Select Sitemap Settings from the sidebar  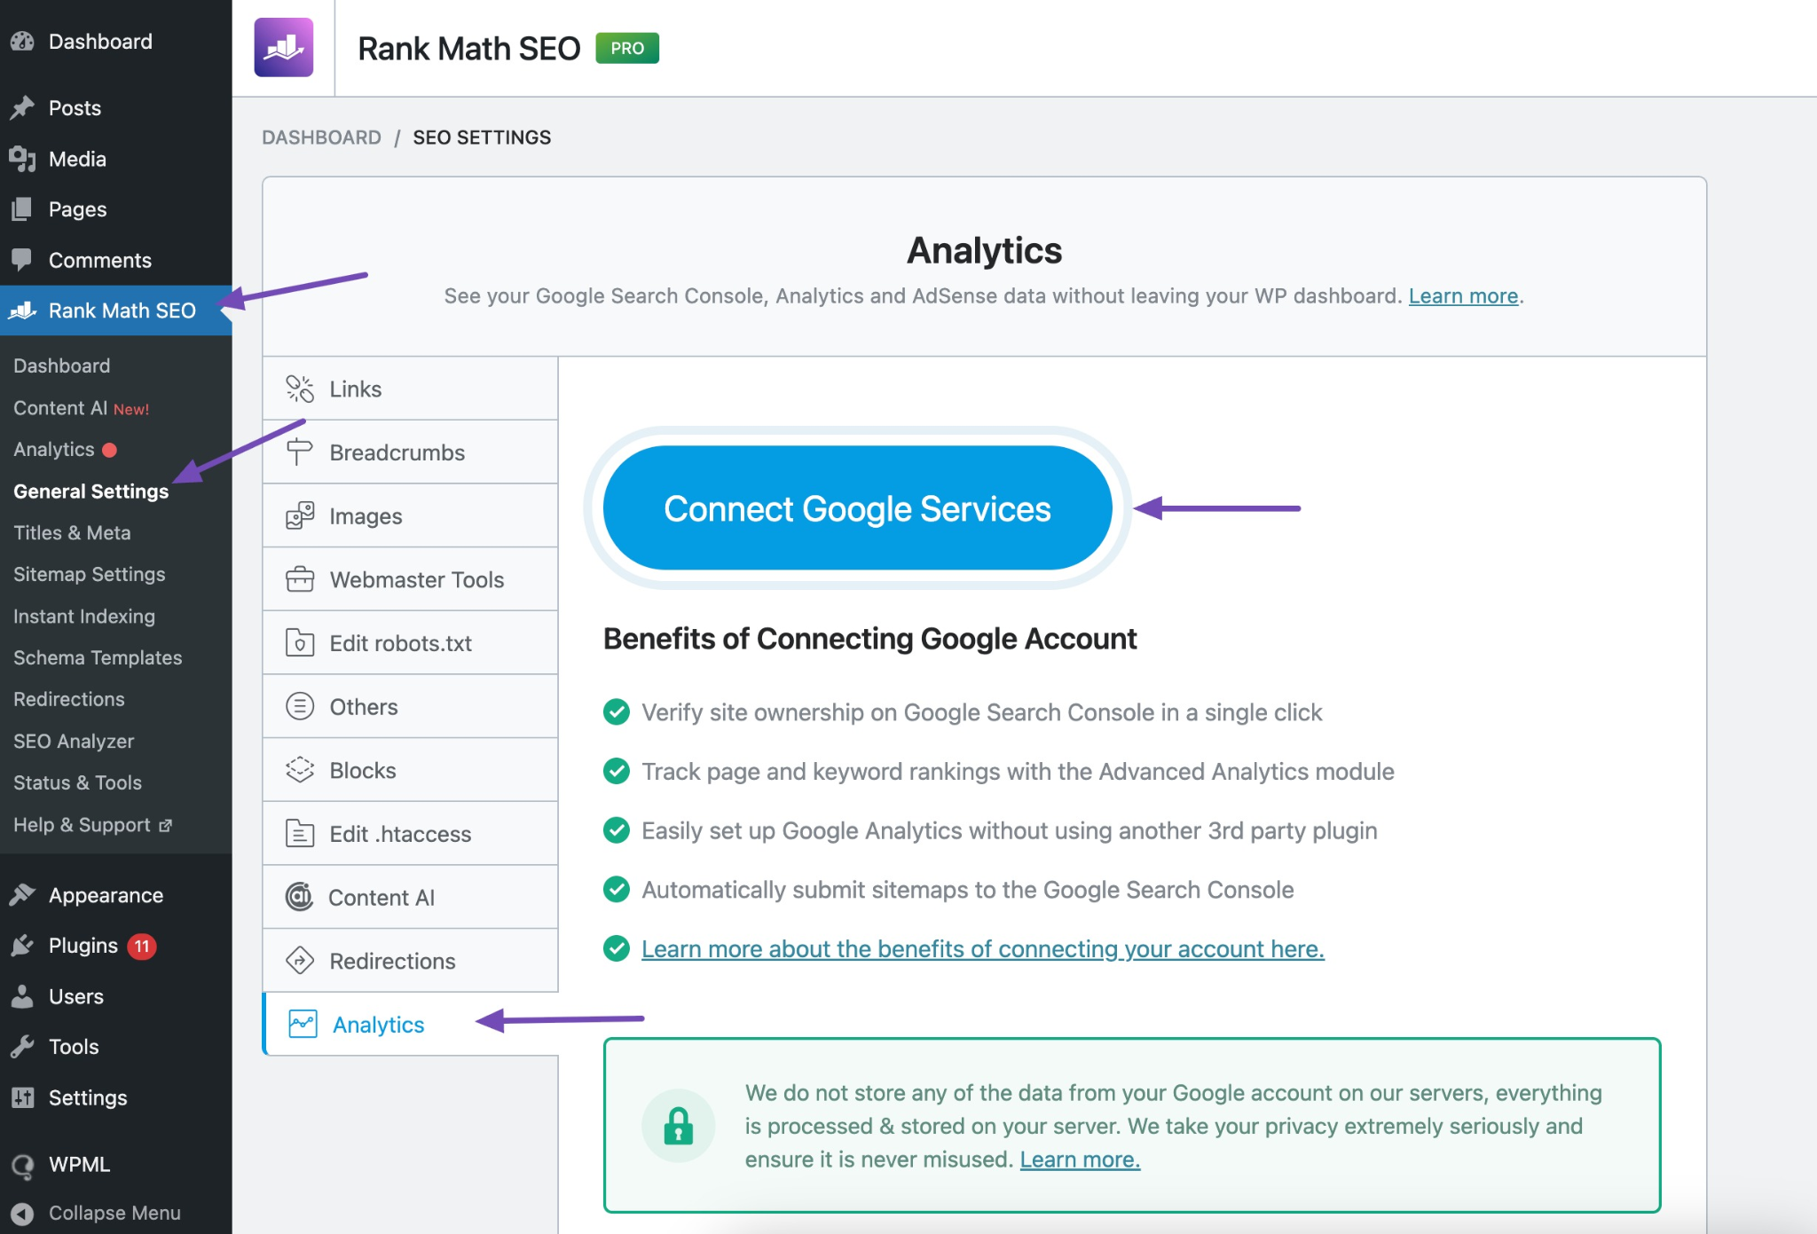(x=89, y=574)
